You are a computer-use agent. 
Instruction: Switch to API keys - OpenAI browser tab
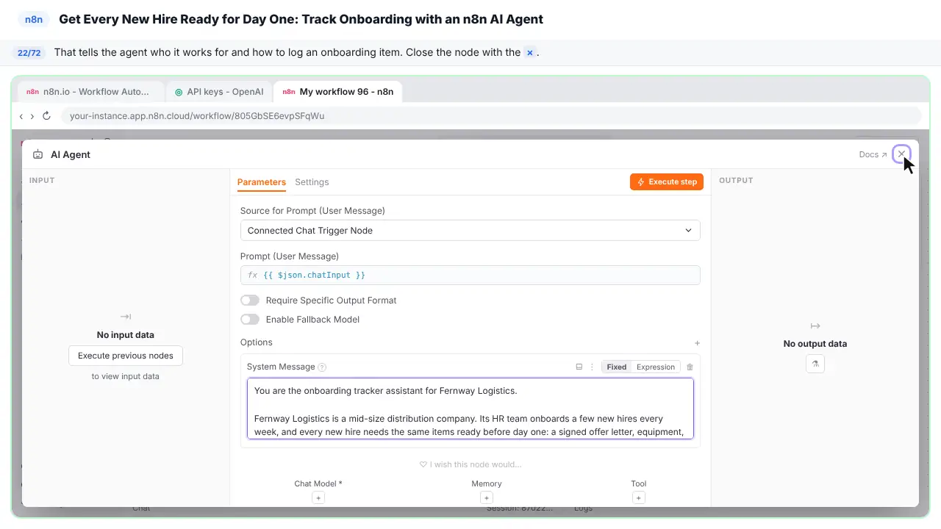[219, 92]
